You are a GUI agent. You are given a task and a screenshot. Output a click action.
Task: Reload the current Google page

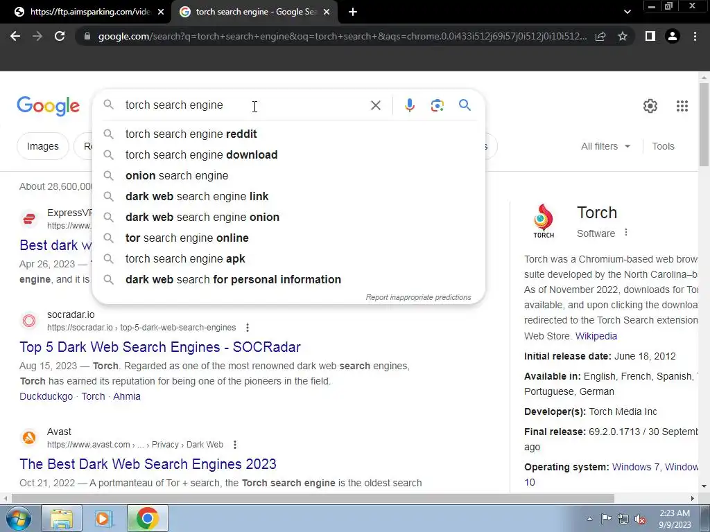pyautogui.click(x=60, y=36)
